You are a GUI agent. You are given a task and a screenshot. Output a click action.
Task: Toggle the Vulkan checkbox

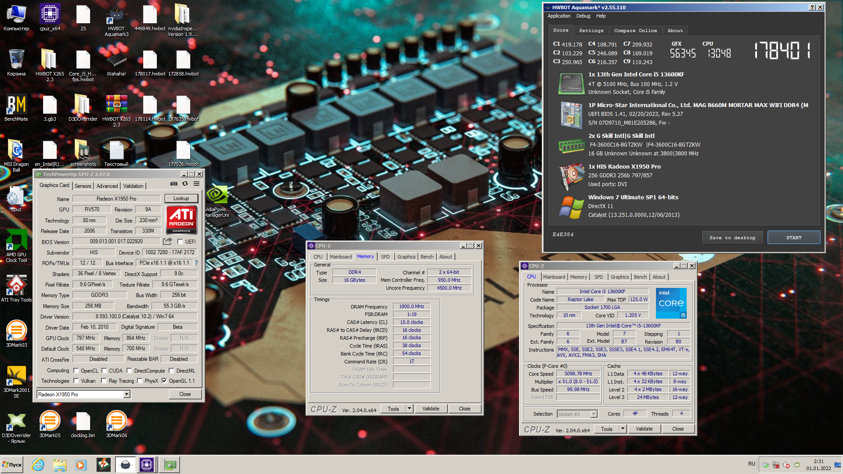pyautogui.click(x=76, y=381)
